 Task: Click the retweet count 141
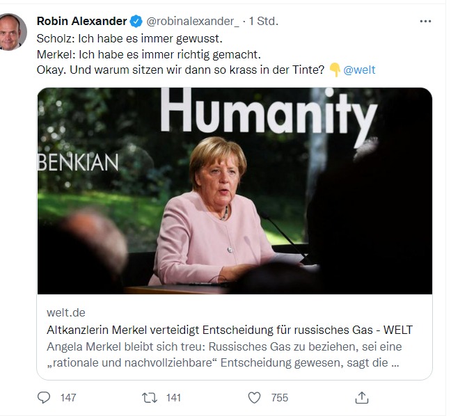[x=173, y=398]
